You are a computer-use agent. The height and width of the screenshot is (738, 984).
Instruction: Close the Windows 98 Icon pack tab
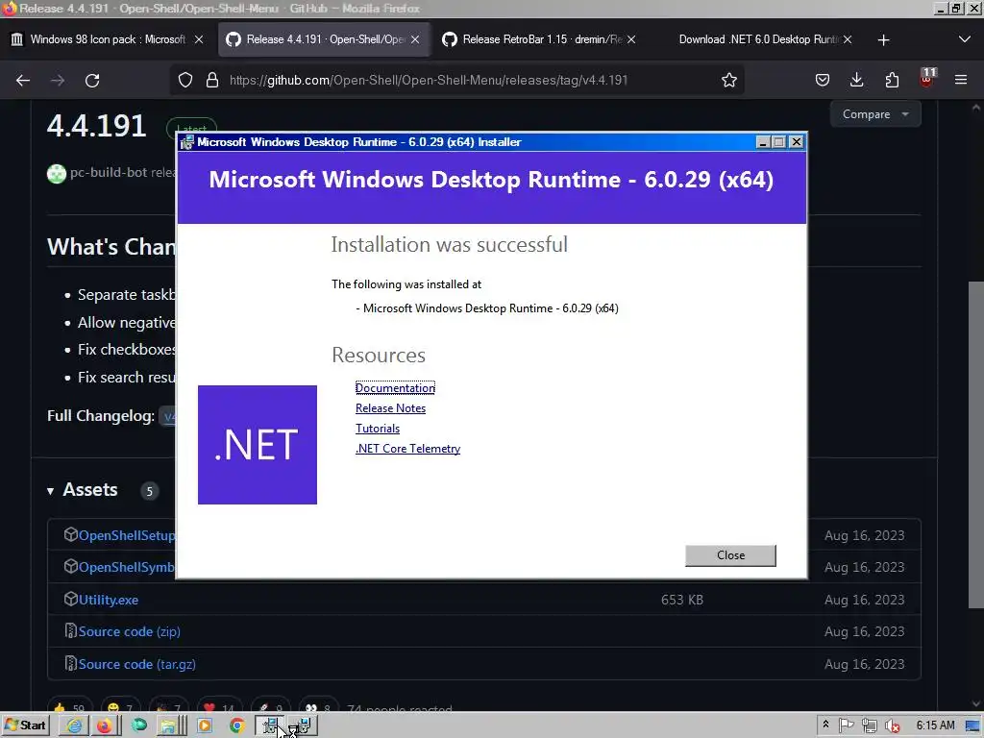tap(199, 39)
